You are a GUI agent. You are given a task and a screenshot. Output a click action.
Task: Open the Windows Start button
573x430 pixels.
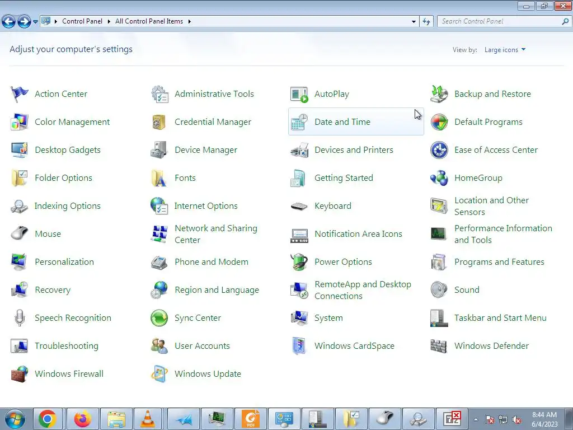click(15, 419)
